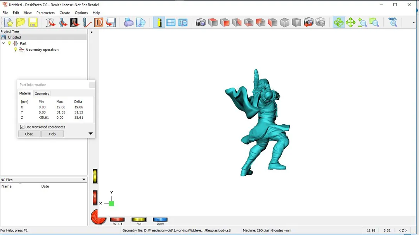Select the plus-minus zoom magnifier tool
The width and height of the screenshot is (419, 235).
(x=362, y=22)
